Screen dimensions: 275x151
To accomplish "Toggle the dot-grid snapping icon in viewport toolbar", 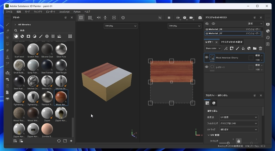I will click(x=90, y=18).
